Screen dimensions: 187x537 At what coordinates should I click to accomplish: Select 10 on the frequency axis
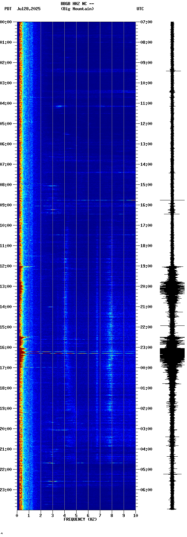136,516
